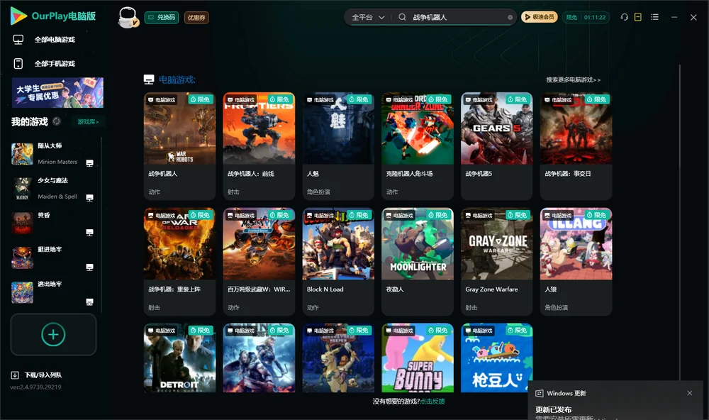Open the Gears 5 game card
The image size is (709, 420).
(x=496, y=145)
